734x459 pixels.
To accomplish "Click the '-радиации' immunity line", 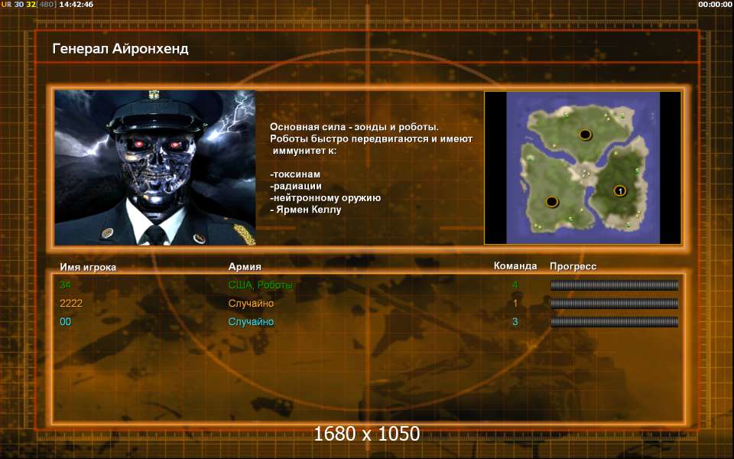I will (x=296, y=186).
